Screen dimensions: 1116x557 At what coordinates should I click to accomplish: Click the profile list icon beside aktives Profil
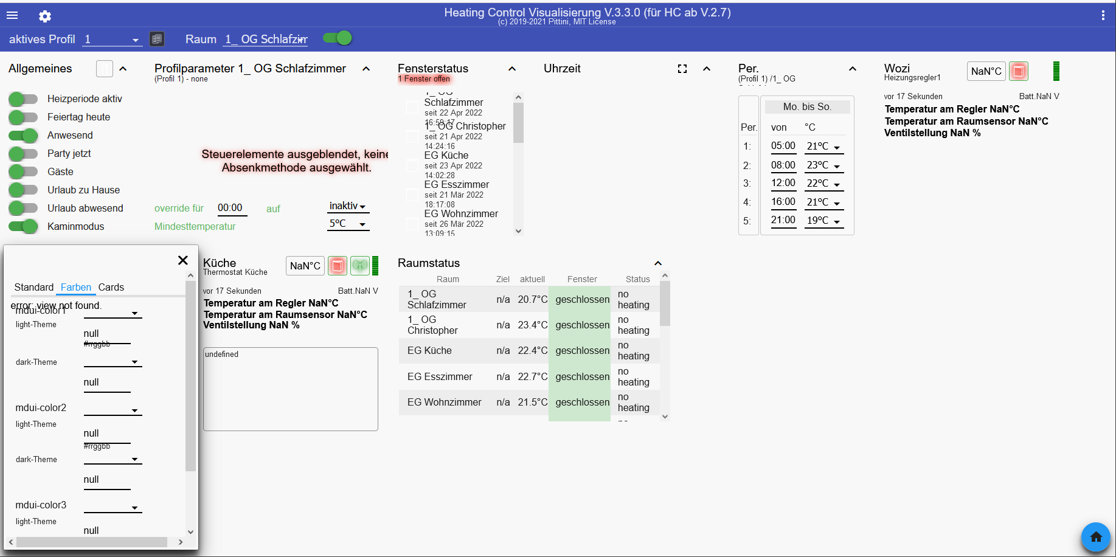(157, 39)
